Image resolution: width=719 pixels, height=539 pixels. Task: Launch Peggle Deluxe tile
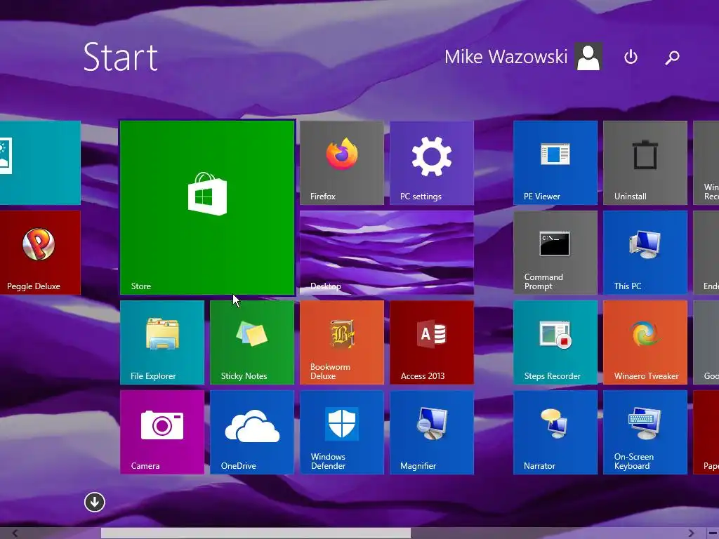(x=40, y=253)
